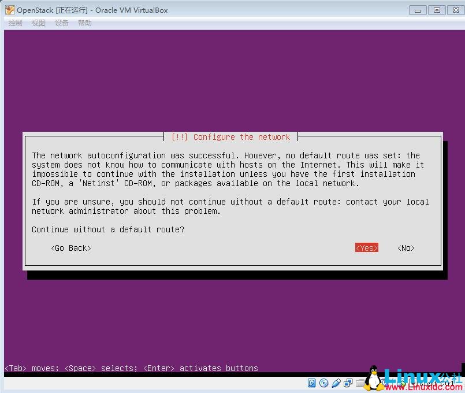
Task: Click the hard disk status icon
Action: click(312, 383)
